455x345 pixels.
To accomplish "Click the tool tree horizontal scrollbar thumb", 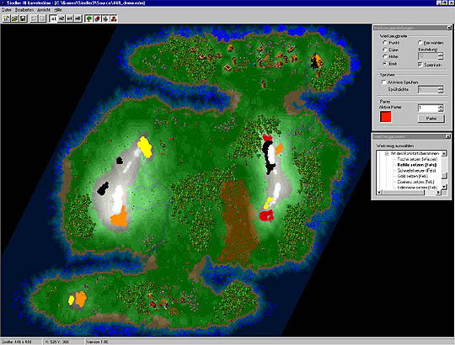I will click(404, 193).
